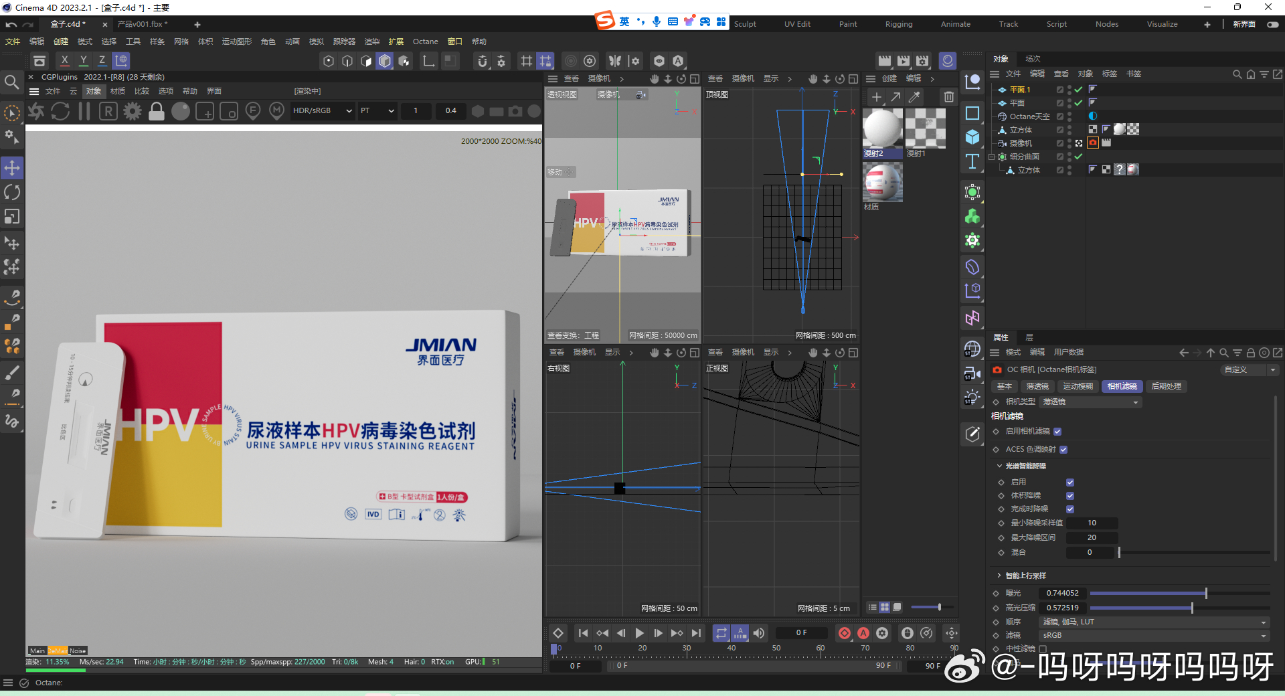Toggle 启用相机滤镜 checkbox

[x=1057, y=432]
